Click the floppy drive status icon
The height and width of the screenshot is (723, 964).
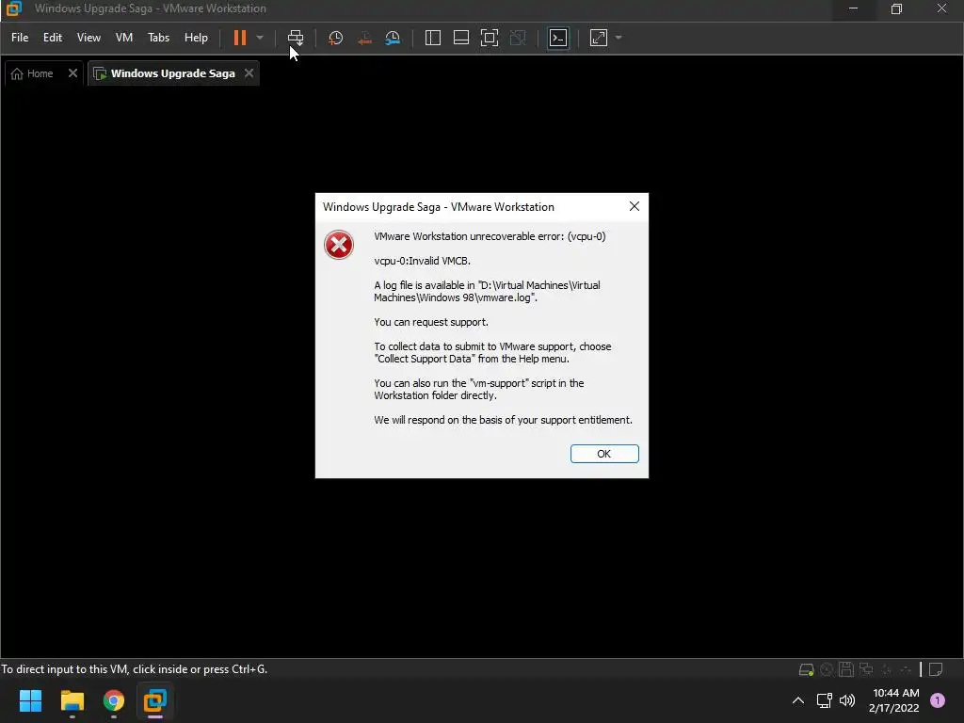click(846, 669)
